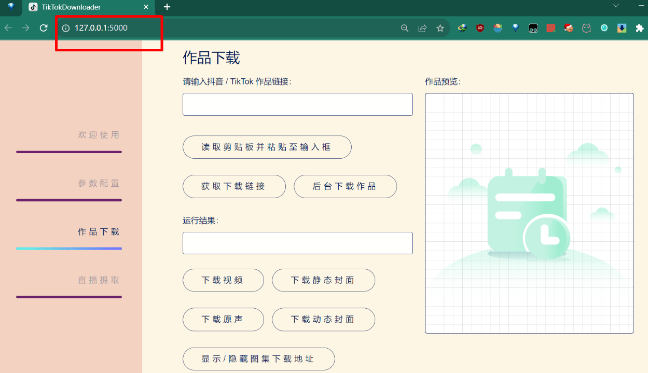The width and height of the screenshot is (648, 373).
Task: Go to 直播提取 sidebar section
Action: pyautogui.click(x=99, y=280)
